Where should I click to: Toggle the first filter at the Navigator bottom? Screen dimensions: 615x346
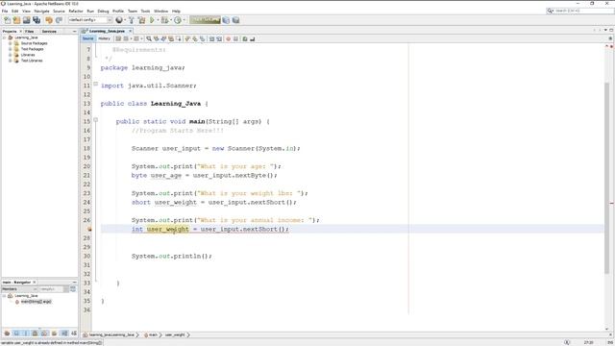7,334
